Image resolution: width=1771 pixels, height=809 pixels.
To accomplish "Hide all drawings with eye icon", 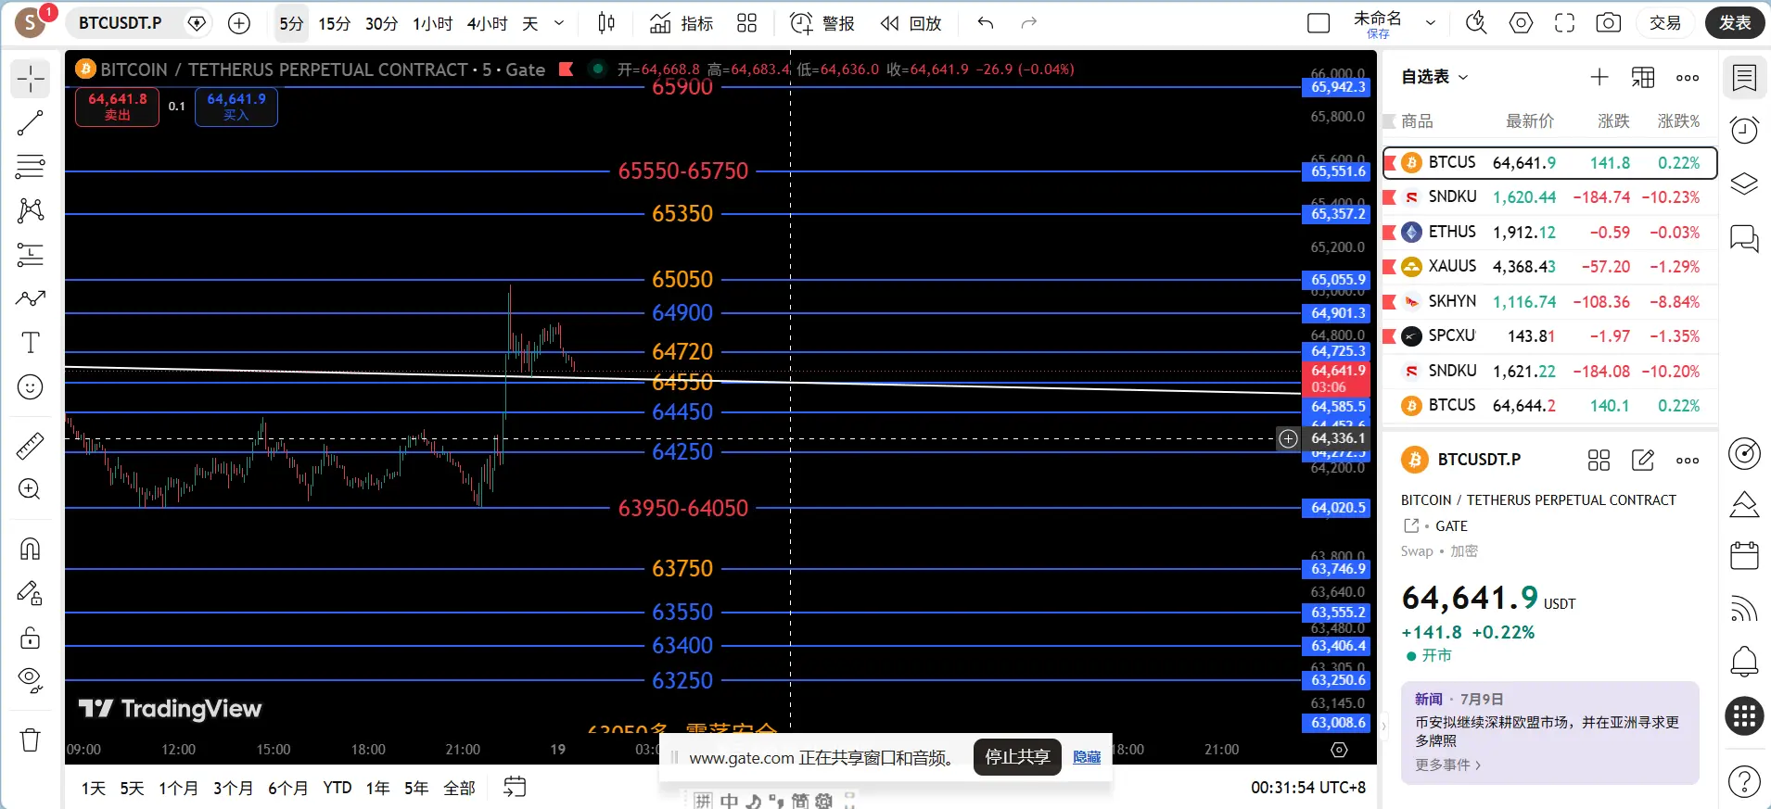I will click(x=31, y=681).
